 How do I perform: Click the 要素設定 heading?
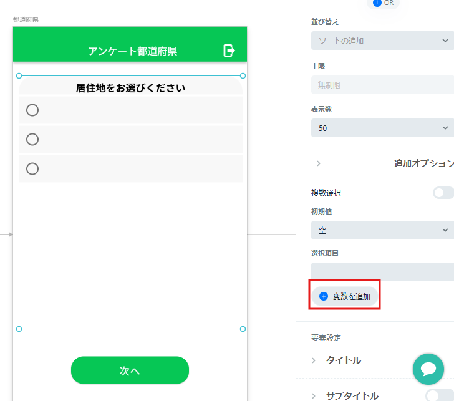click(326, 337)
